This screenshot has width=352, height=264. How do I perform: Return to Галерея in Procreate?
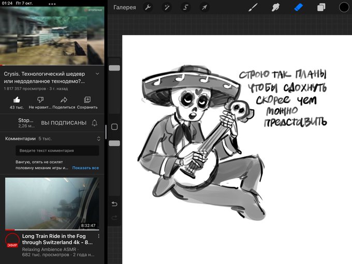(125, 7)
